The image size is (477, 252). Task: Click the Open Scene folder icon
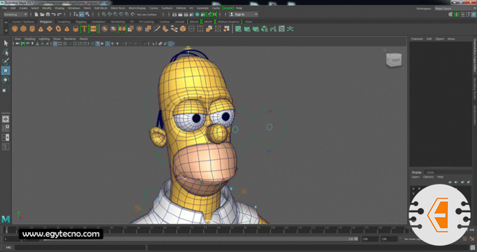(42, 14)
